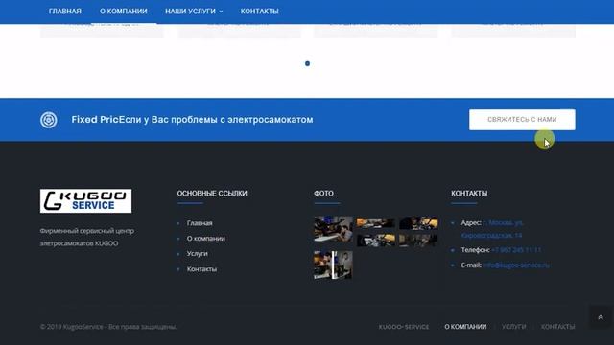Image resolution: width=614 pixels, height=345 pixels.
Task: Open the Контакты footer link
Action: (x=201, y=269)
